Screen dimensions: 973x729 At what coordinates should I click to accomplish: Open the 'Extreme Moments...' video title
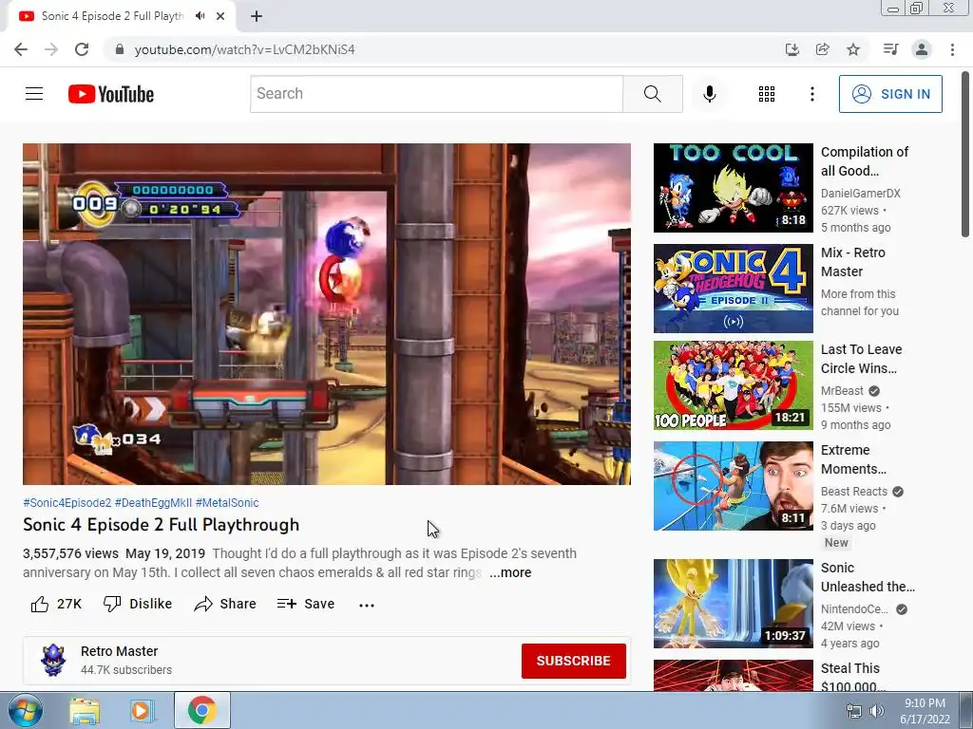[854, 459]
